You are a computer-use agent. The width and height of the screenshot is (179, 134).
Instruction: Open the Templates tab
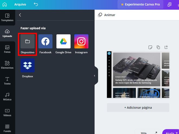[7, 17]
